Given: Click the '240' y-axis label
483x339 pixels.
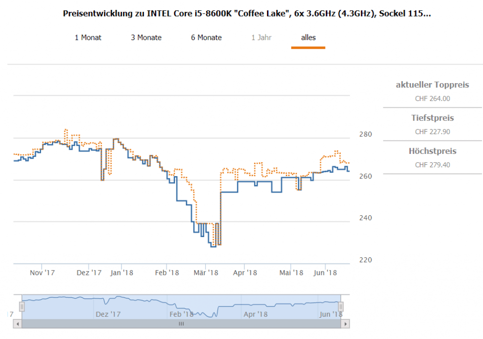Looking at the screenshot, I should tap(366, 218).
